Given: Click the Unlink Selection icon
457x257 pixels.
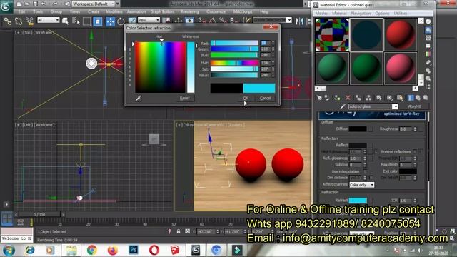Looking at the screenshot, I should point(19,21).
